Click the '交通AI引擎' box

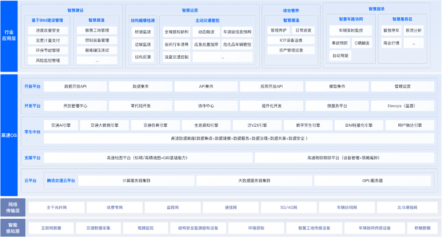coord(61,125)
